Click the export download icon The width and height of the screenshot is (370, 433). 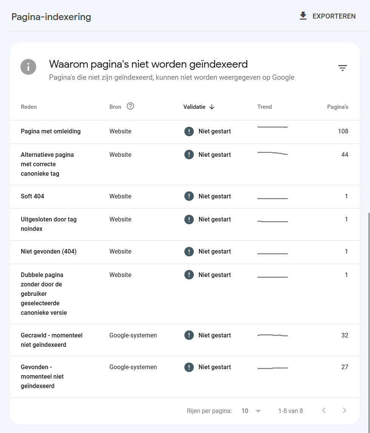pyautogui.click(x=303, y=16)
